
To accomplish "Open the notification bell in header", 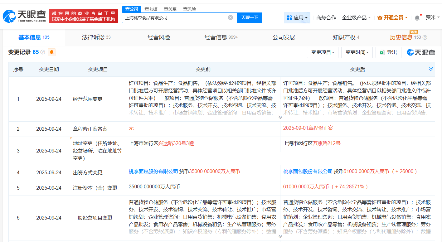I will [417, 18].
